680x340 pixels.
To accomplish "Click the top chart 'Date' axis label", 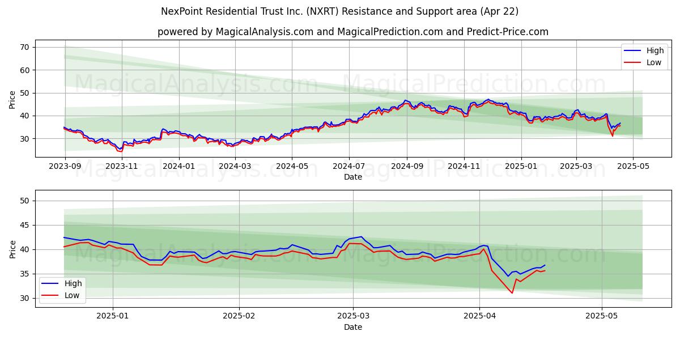I will [x=353, y=177].
